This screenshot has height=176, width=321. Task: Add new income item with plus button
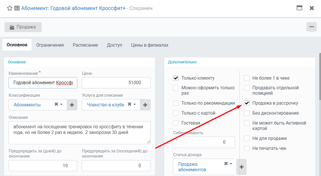[242, 167]
